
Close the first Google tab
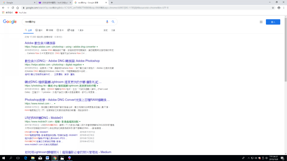(35, 2)
